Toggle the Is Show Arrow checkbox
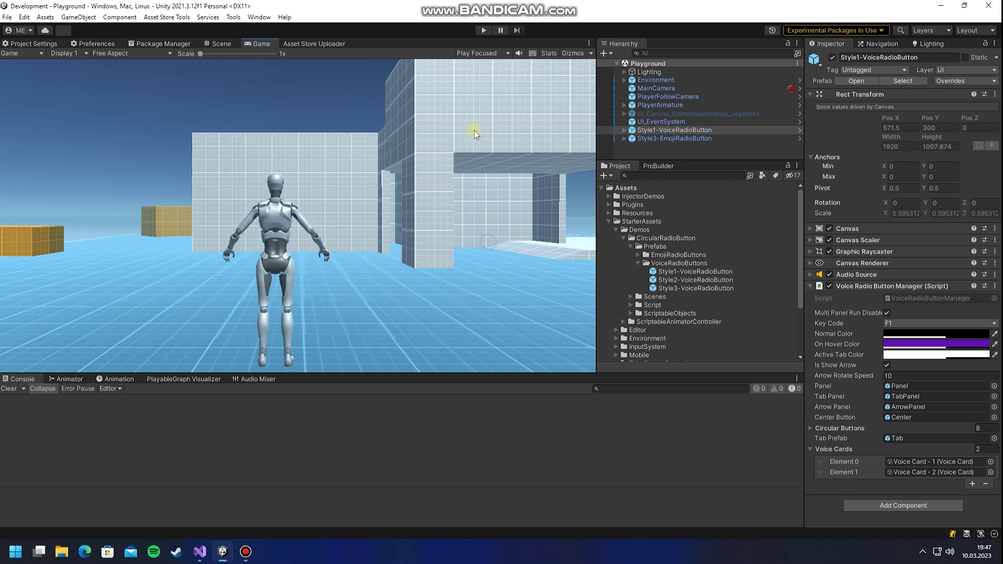The width and height of the screenshot is (1003, 564). [887, 365]
